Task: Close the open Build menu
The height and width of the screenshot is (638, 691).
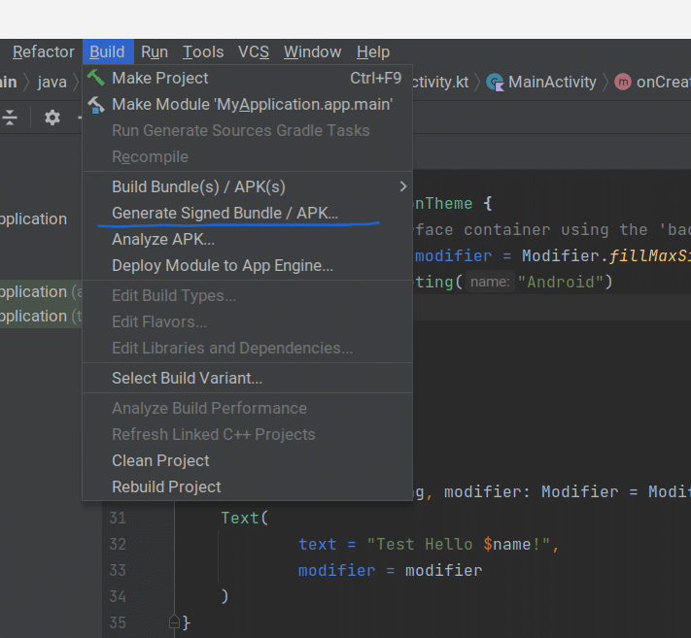Action: tap(108, 52)
